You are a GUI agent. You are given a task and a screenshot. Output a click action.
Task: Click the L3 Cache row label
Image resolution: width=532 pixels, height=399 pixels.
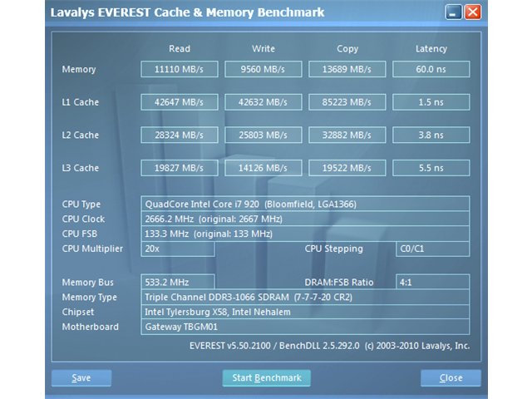point(80,168)
